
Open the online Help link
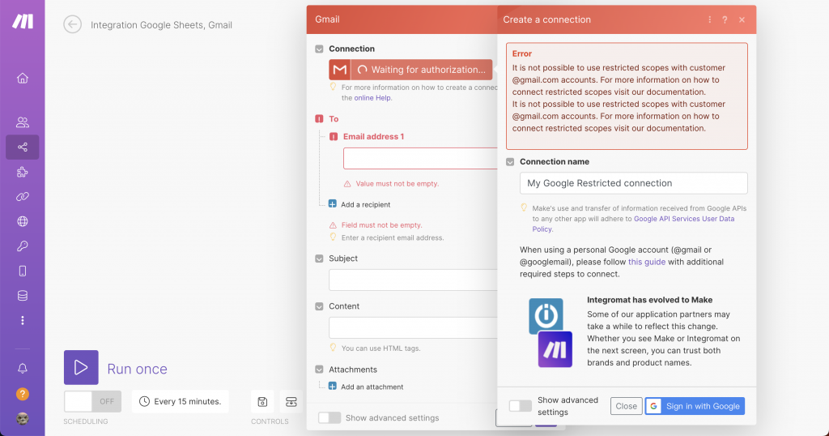pos(372,98)
